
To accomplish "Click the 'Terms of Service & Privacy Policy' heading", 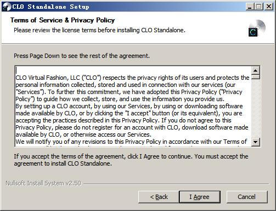I will click(x=63, y=20).
